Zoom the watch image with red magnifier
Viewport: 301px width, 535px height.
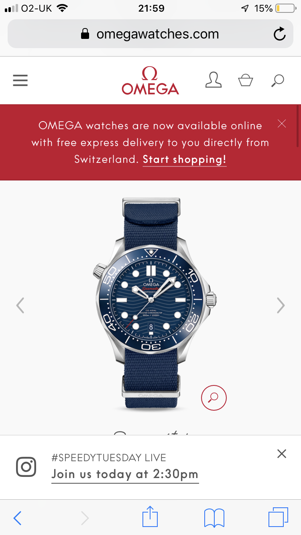[214, 397]
